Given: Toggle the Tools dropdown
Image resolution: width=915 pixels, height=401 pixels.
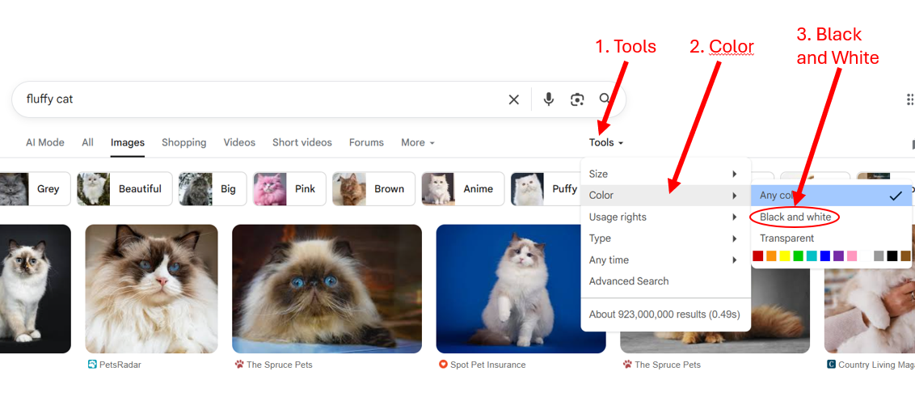Looking at the screenshot, I should (606, 142).
